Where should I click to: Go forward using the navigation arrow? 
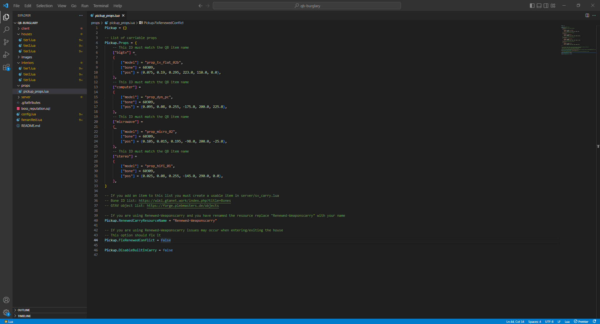pyautogui.click(x=208, y=6)
